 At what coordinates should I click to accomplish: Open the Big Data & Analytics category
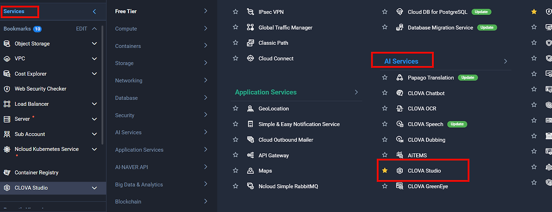click(161, 184)
